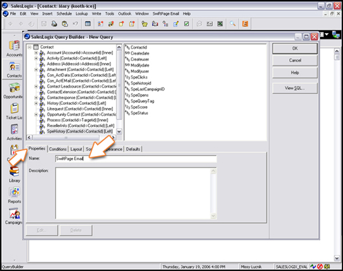343x271 pixels.
Task: Open the Activities sidebar icon
Action: click(x=15, y=129)
